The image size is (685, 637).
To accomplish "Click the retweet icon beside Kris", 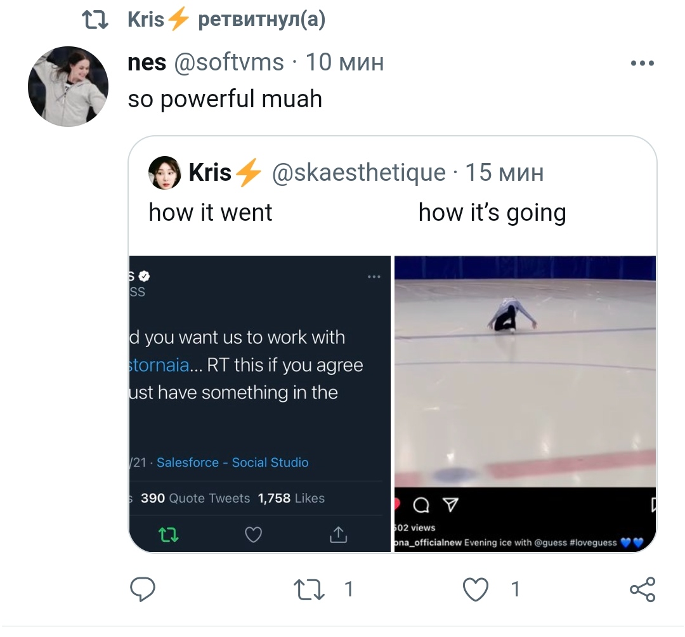I will point(96,20).
